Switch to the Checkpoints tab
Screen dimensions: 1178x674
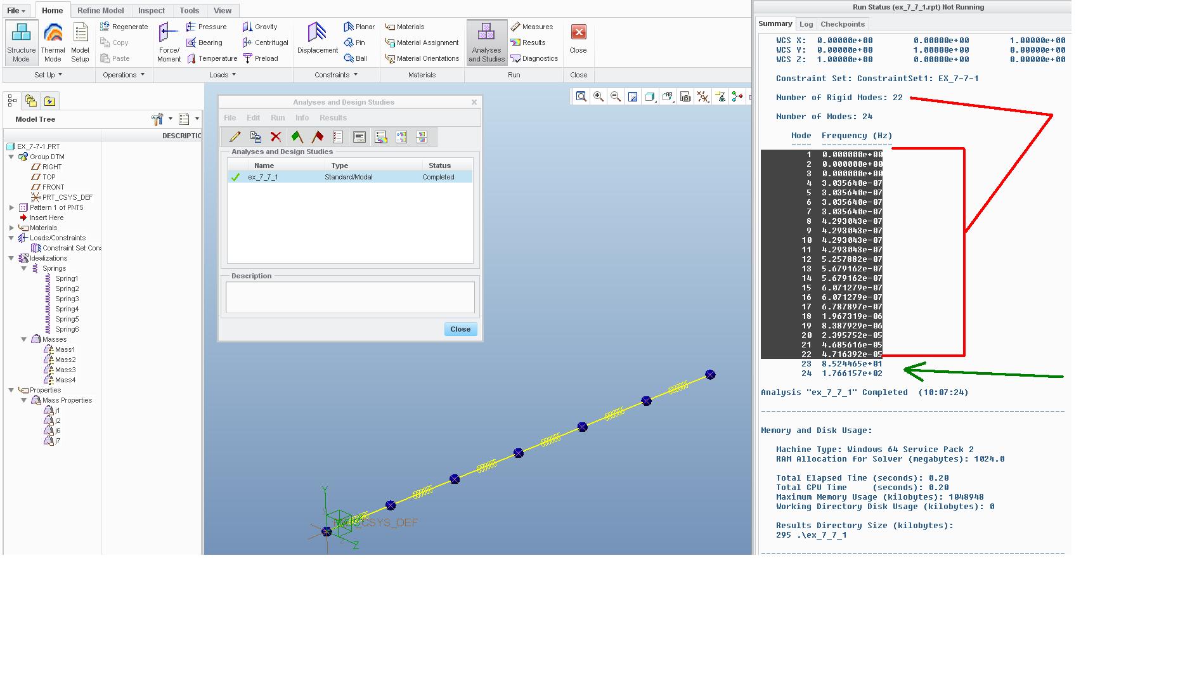[x=842, y=24]
